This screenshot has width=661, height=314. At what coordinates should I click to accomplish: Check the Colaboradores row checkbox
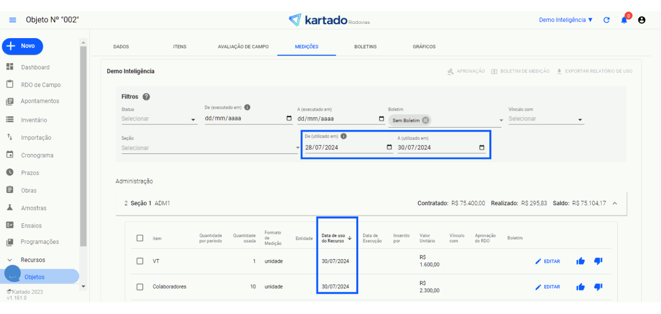pyautogui.click(x=140, y=287)
